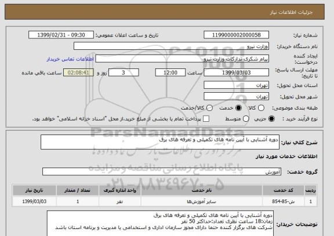Viewport: 334px width, 236px height.
Task: Click the buyer organization field وزارت نیرو
Action: tap(171, 46)
